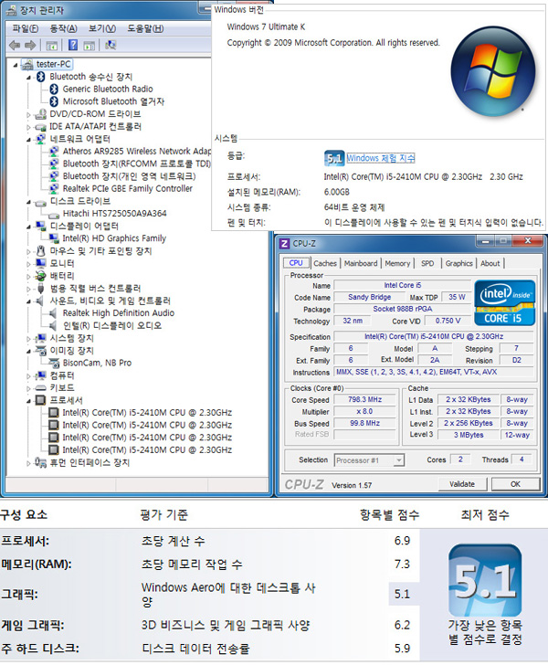548x665 pixels.
Task: Click the 주 하드 디스크 score 5.9
Action: coord(402,649)
